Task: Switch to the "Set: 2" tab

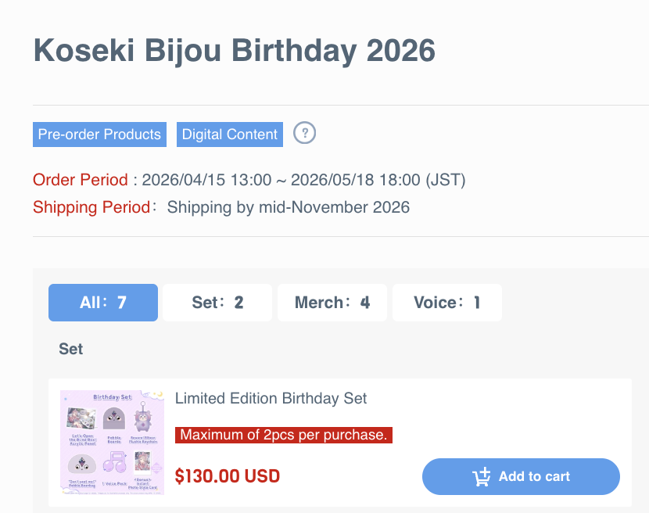Action: click(x=217, y=303)
